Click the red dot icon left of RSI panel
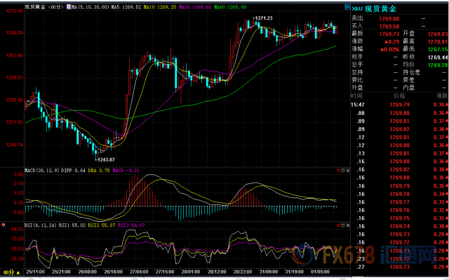The image size is (449, 280). 4,226
